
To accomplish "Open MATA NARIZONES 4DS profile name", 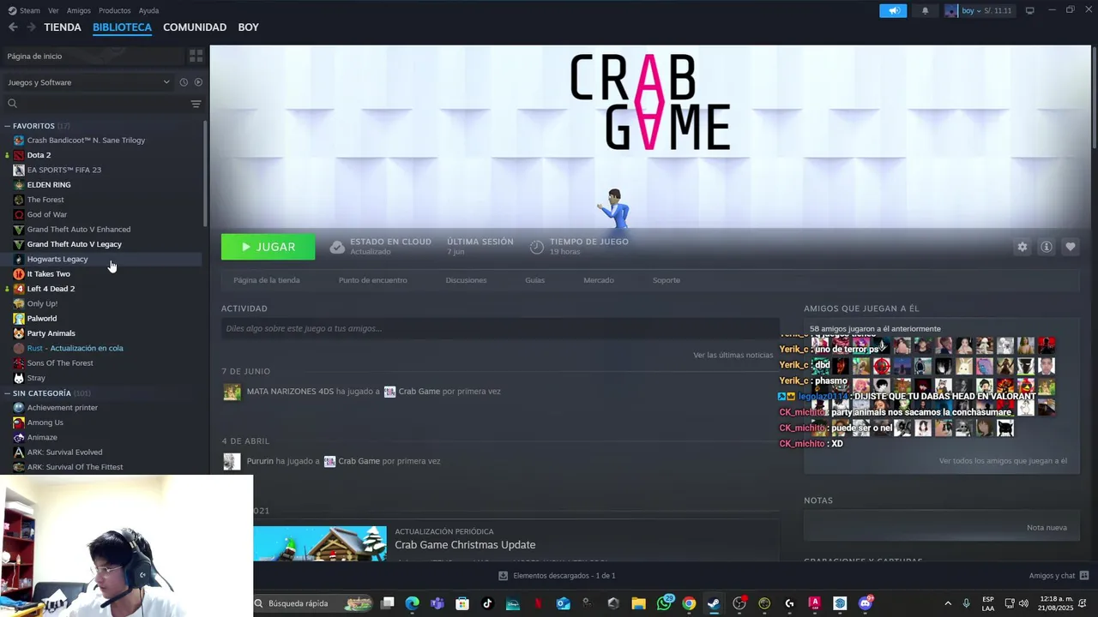I will [x=290, y=392].
